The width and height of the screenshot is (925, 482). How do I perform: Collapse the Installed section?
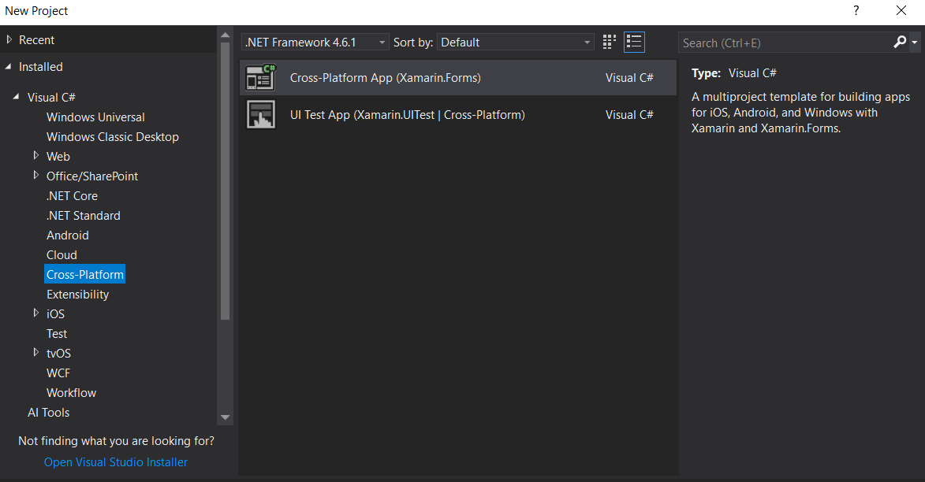(x=8, y=67)
